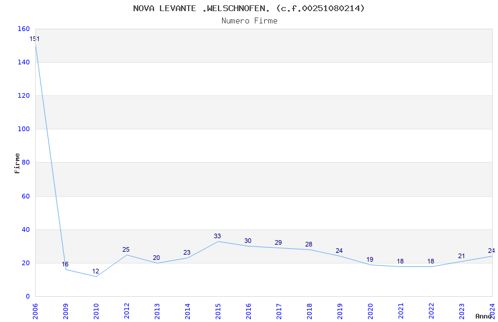Click the y-axis value 160
This screenshot has width=498, height=322.
24,29
